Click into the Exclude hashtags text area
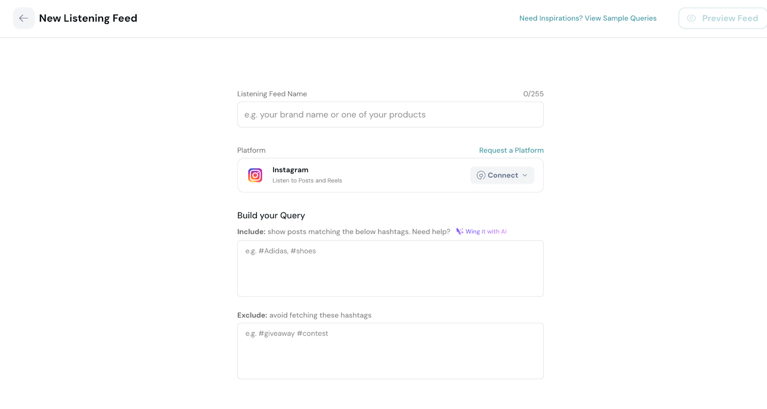Viewport: 767px width, 409px height. point(390,351)
